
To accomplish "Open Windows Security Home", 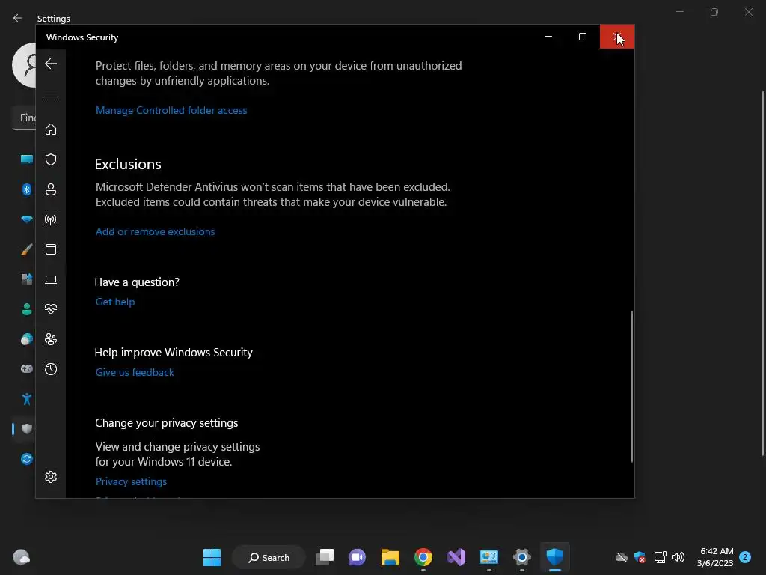I will coord(51,129).
